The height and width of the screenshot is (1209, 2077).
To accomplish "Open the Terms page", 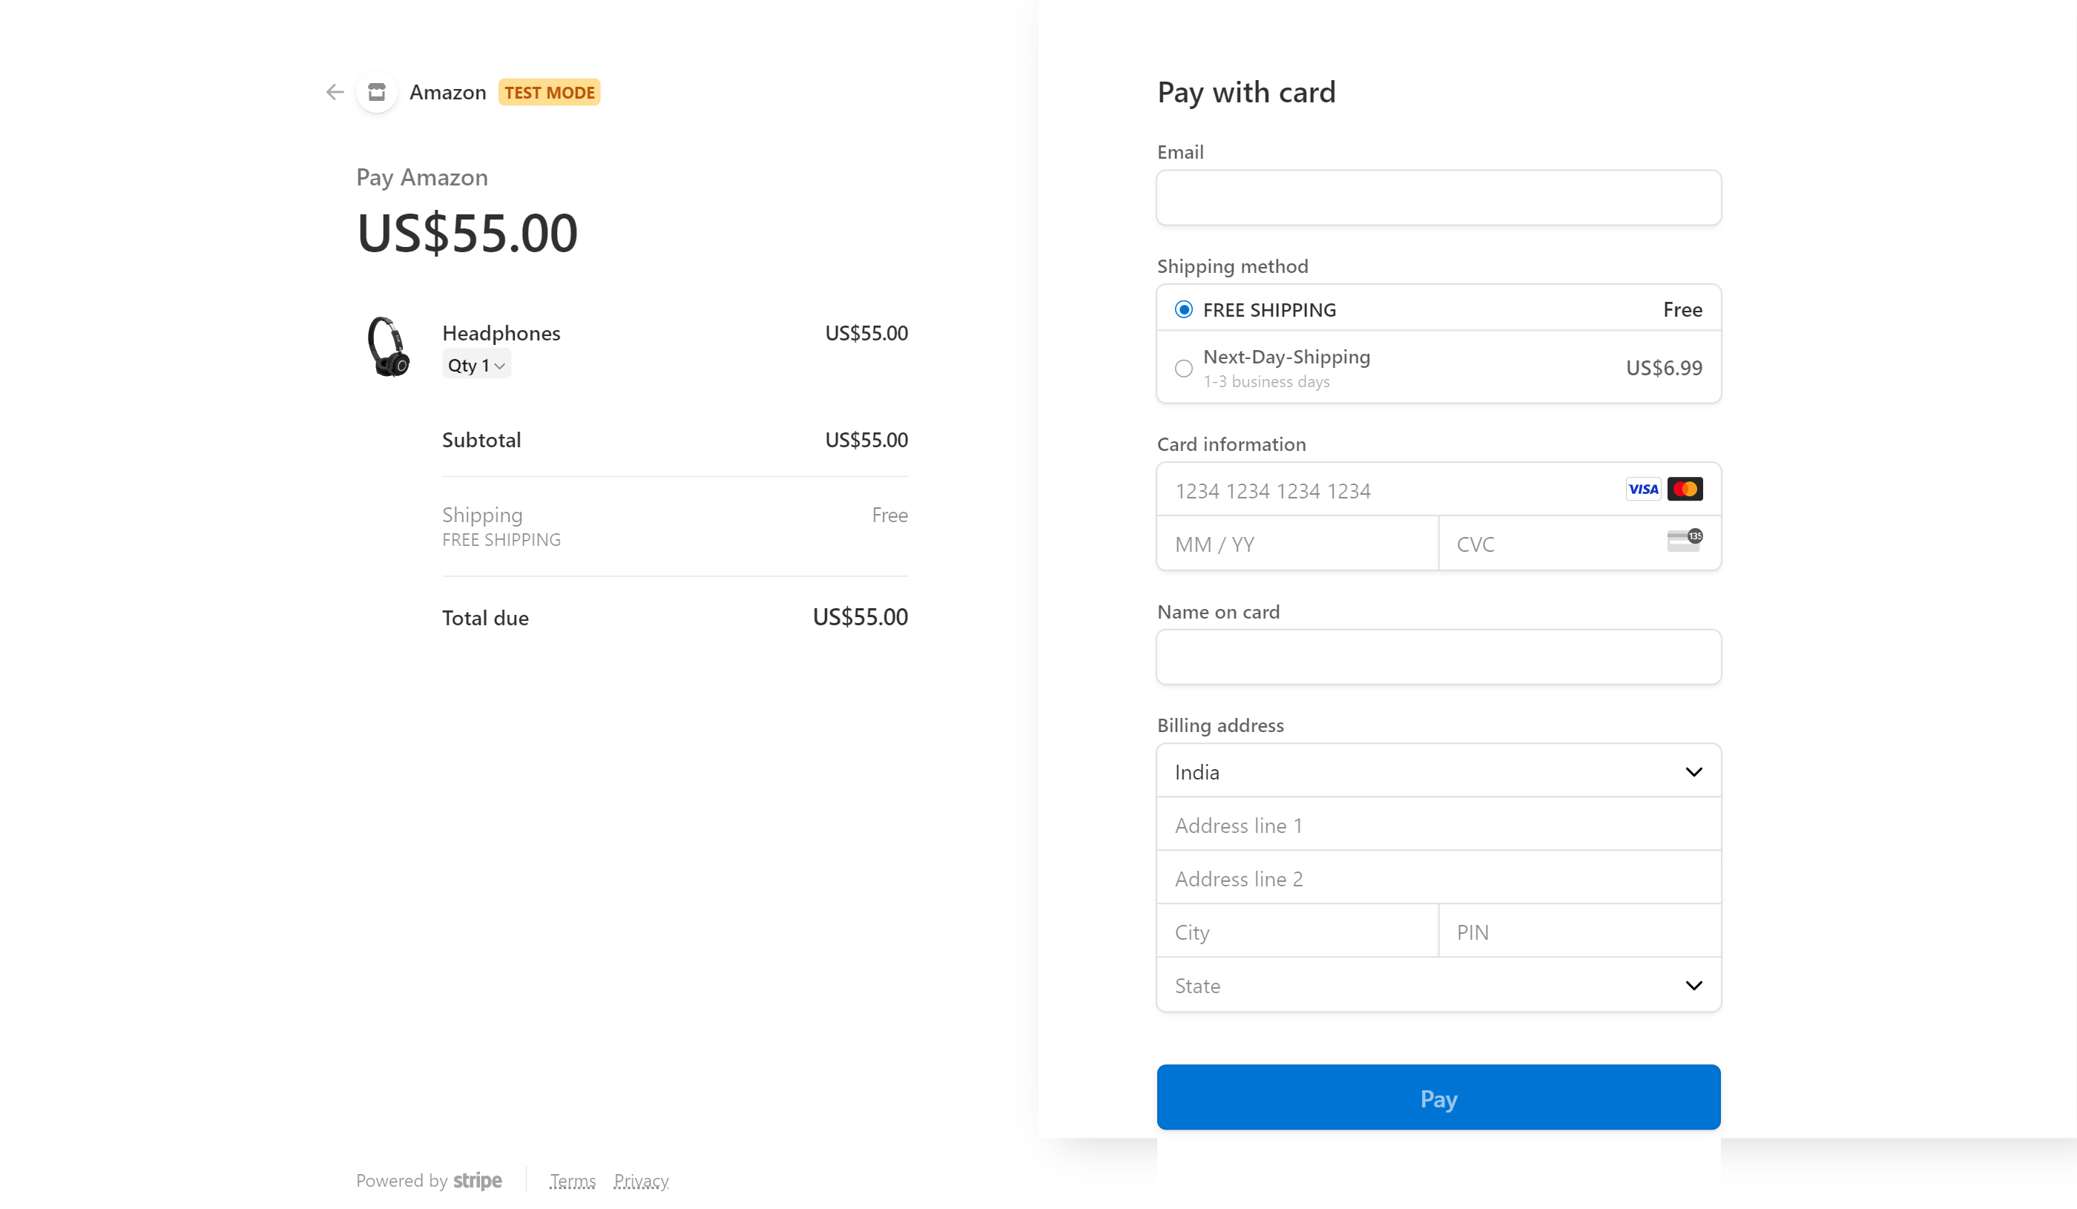I will pos(572,1180).
